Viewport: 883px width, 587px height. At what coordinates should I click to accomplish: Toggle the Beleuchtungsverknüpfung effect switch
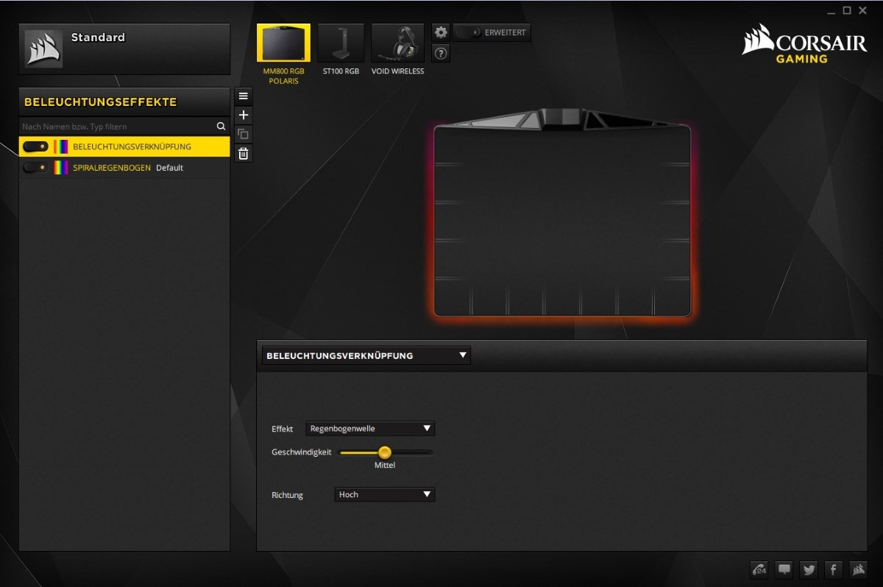(x=35, y=146)
